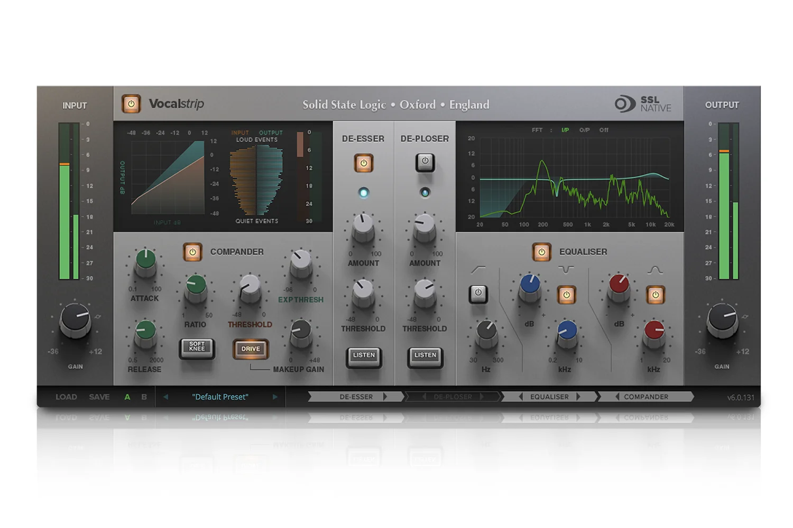Toggle the blue notch band power button
Screen dimensions: 793x528
[567, 295]
